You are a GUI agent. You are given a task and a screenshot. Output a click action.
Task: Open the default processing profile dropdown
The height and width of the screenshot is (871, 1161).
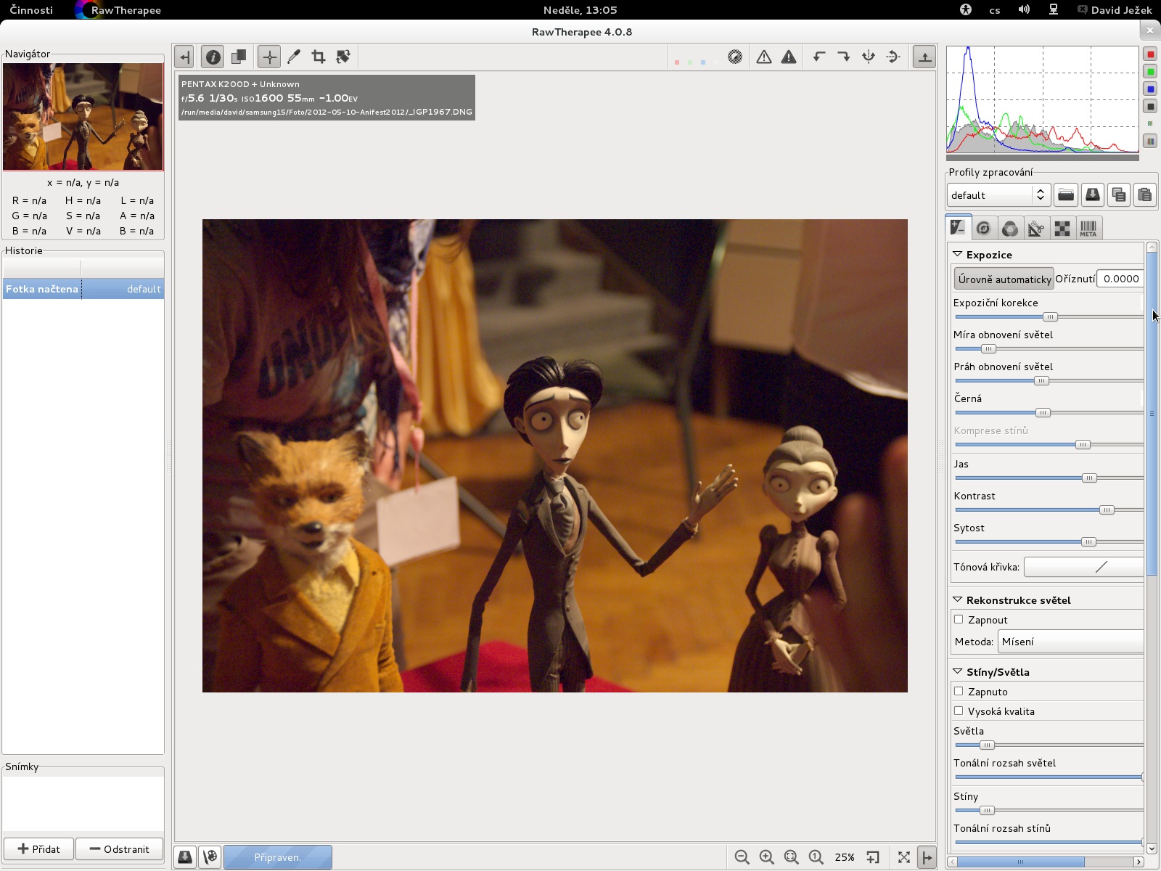click(x=998, y=195)
